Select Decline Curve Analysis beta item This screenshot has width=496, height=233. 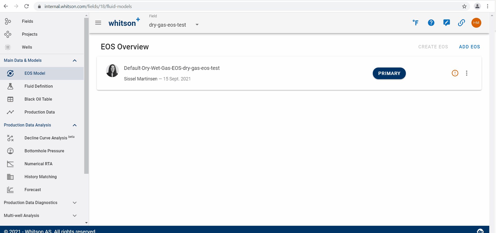click(42, 138)
